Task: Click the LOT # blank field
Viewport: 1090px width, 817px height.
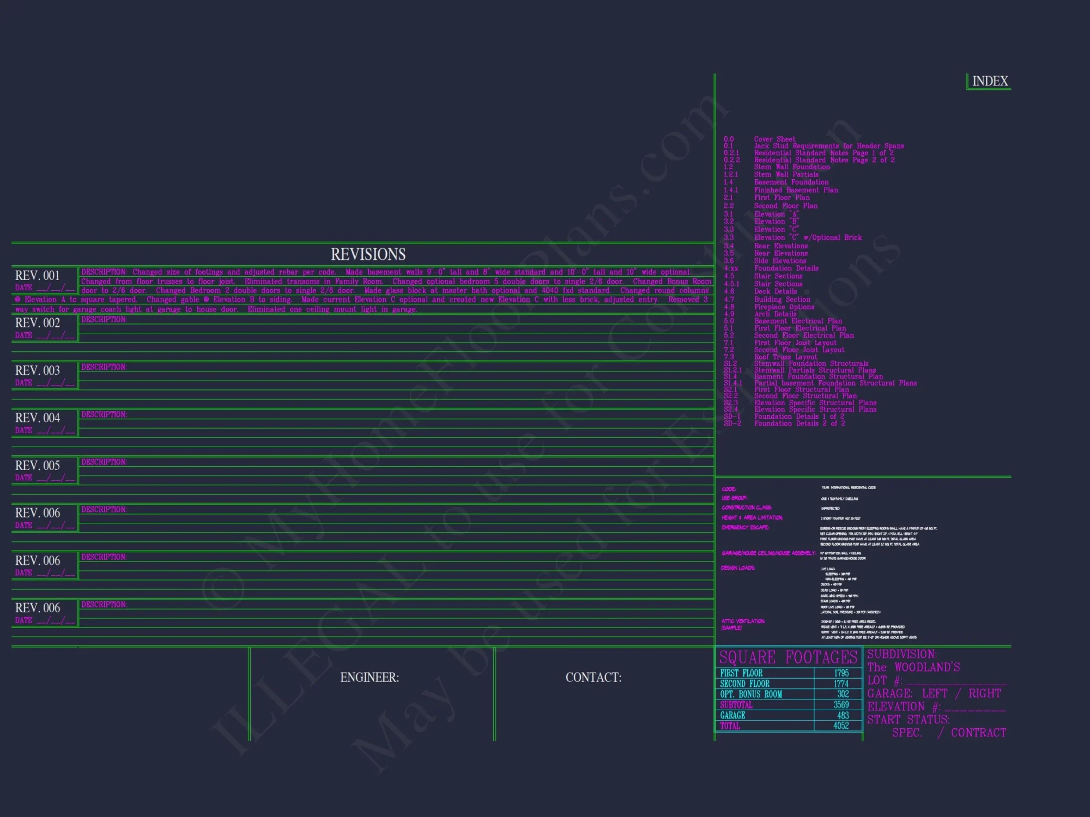Action: click(956, 681)
